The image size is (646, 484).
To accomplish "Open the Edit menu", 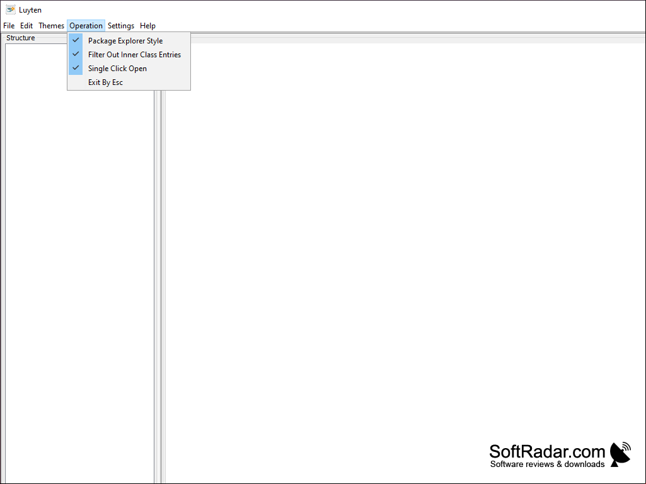I will (26, 26).
